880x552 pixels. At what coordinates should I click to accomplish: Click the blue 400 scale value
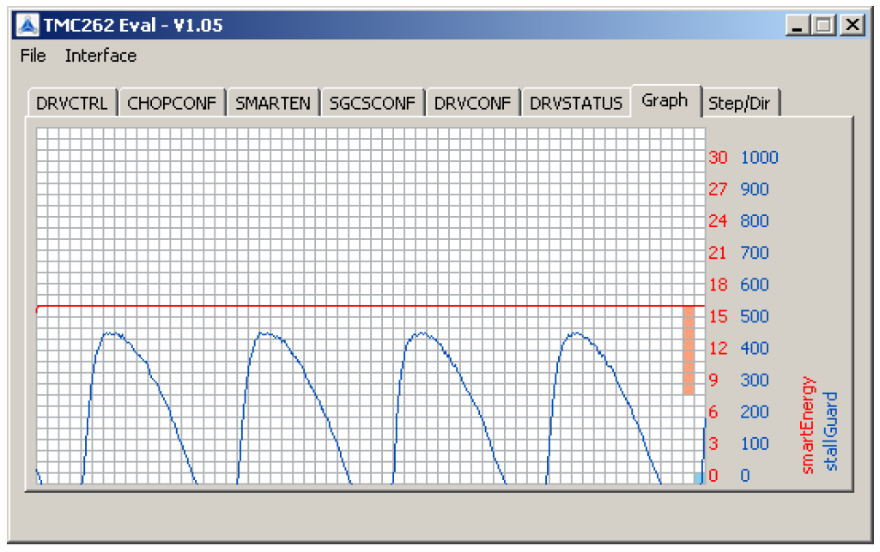point(755,349)
